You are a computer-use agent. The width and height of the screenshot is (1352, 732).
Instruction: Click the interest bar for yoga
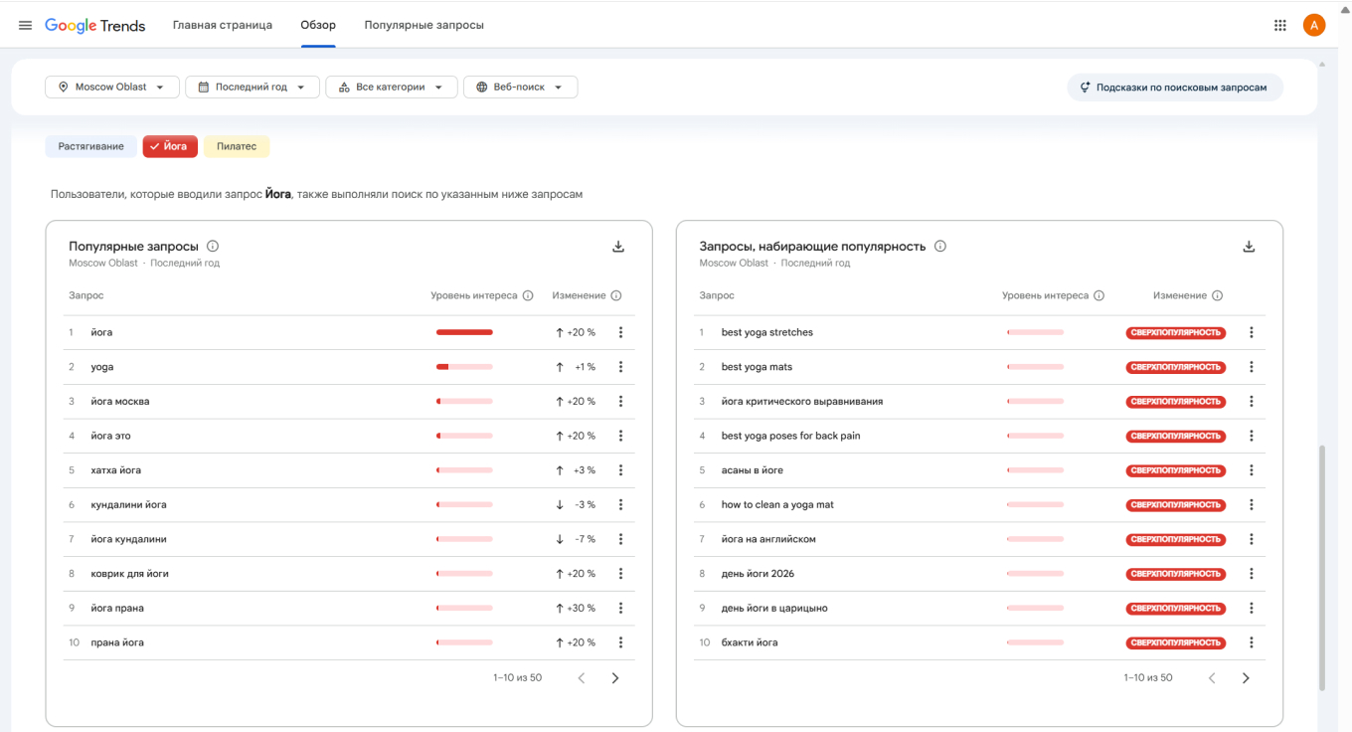coord(464,367)
